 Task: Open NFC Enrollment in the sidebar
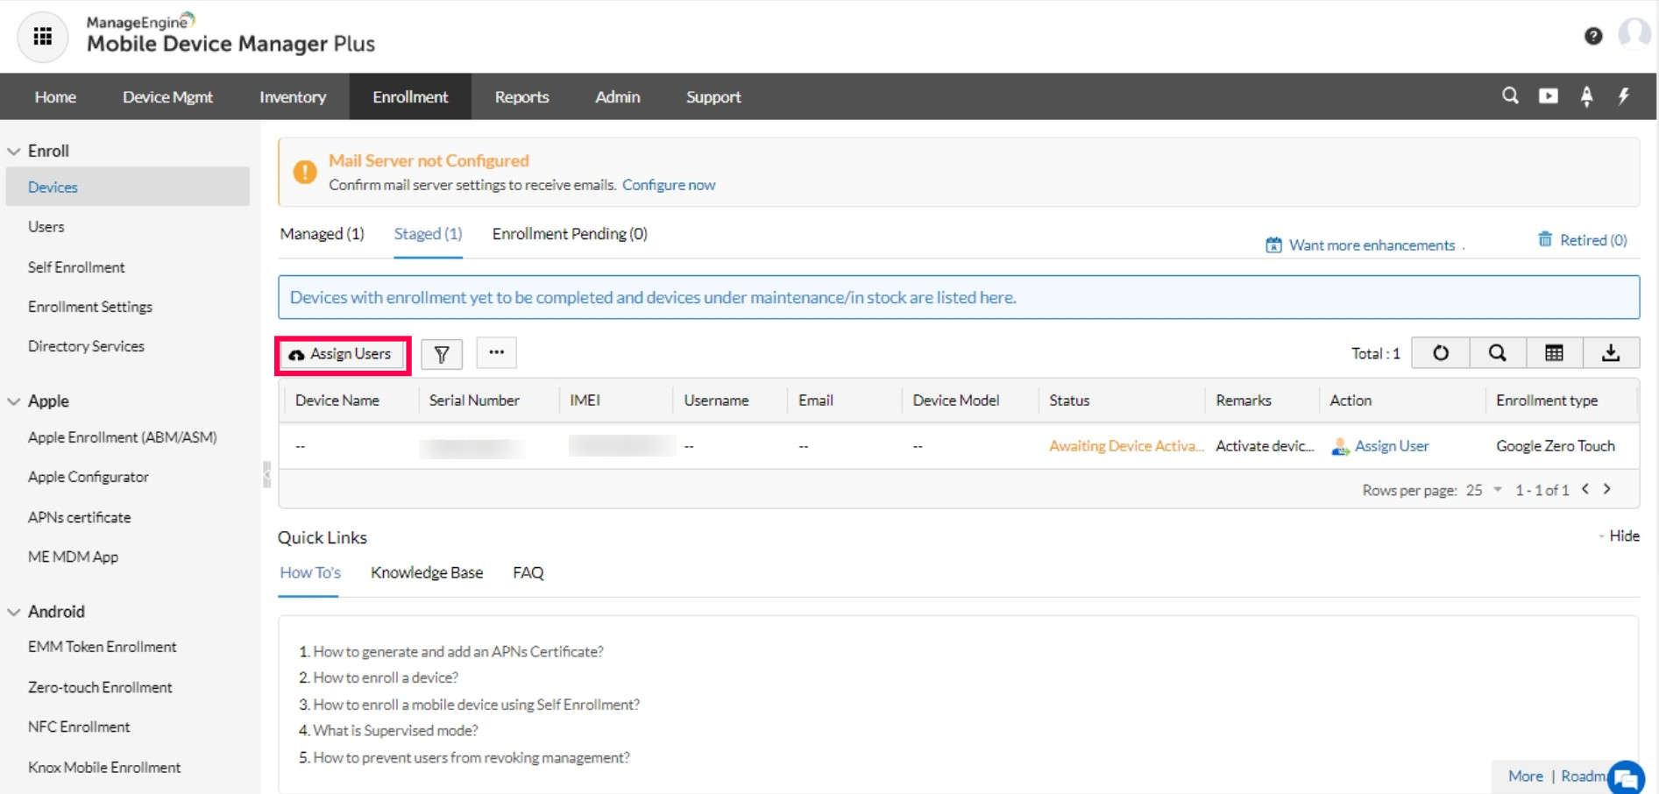tap(79, 727)
